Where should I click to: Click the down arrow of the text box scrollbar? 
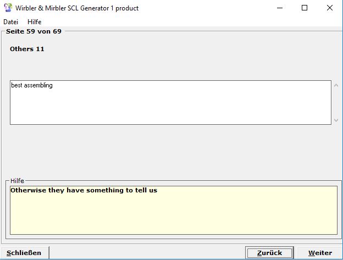coord(336,120)
